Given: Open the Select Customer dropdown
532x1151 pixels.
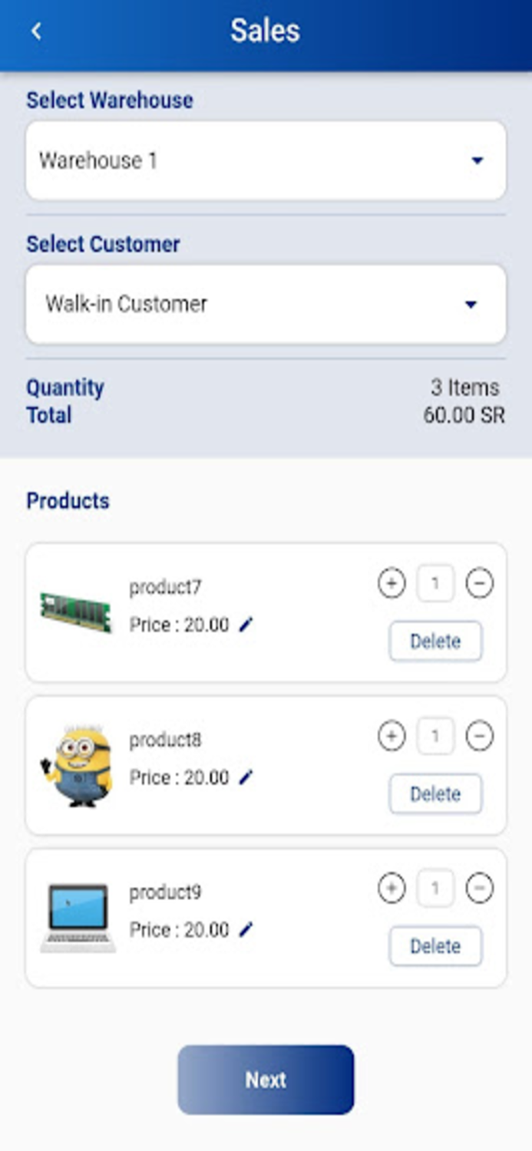Looking at the screenshot, I should coord(266,304).
